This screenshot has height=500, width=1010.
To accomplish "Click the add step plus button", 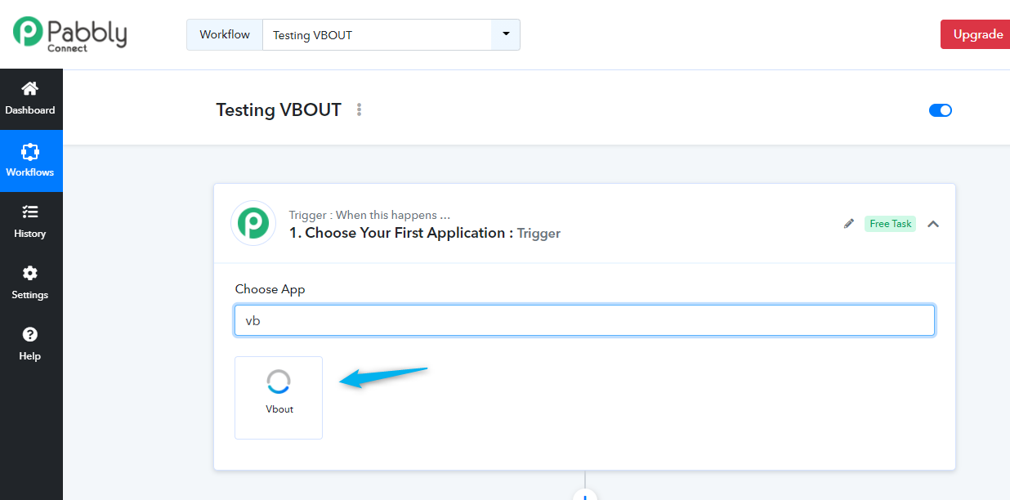I will pyautogui.click(x=584, y=495).
